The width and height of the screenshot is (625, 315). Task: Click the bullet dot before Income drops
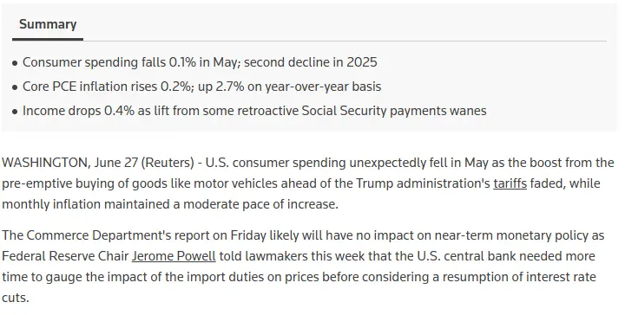coord(15,112)
